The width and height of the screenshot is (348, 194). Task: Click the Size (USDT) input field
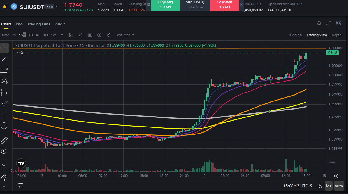point(195,7)
